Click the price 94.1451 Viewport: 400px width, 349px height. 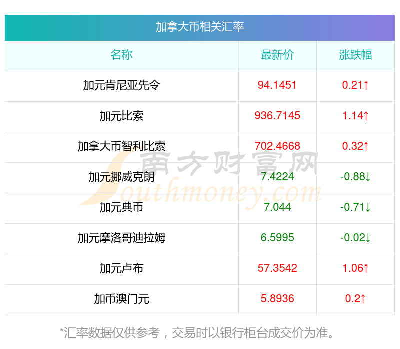pos(277,85)
